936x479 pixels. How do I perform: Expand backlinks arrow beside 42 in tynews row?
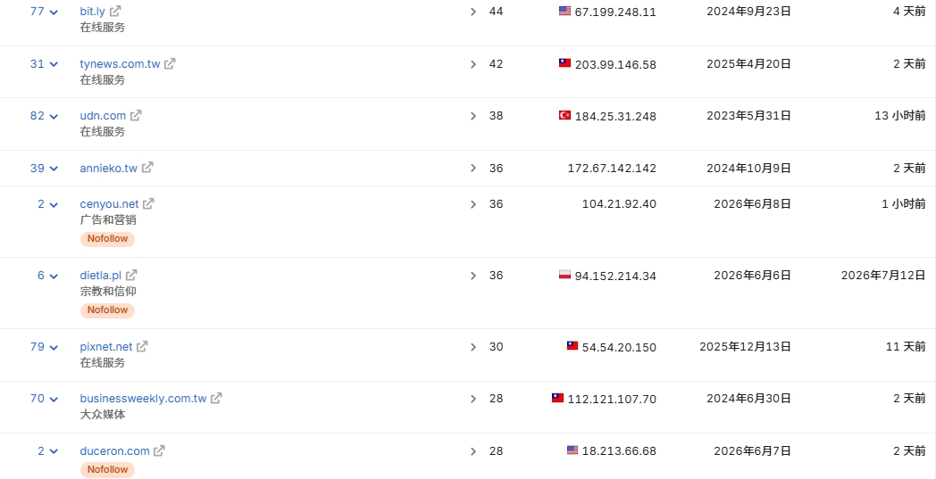[x=473, y=63]
